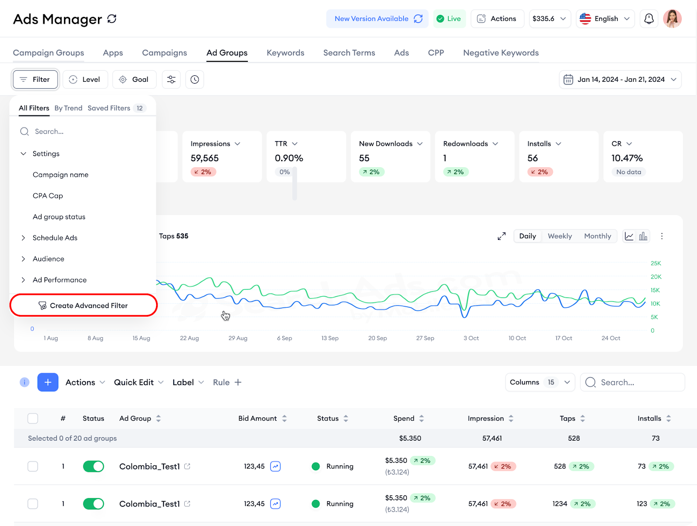Open the history clock icon in toolbar
The height and width of the screenshot is (526, 697).
point(195,80)
